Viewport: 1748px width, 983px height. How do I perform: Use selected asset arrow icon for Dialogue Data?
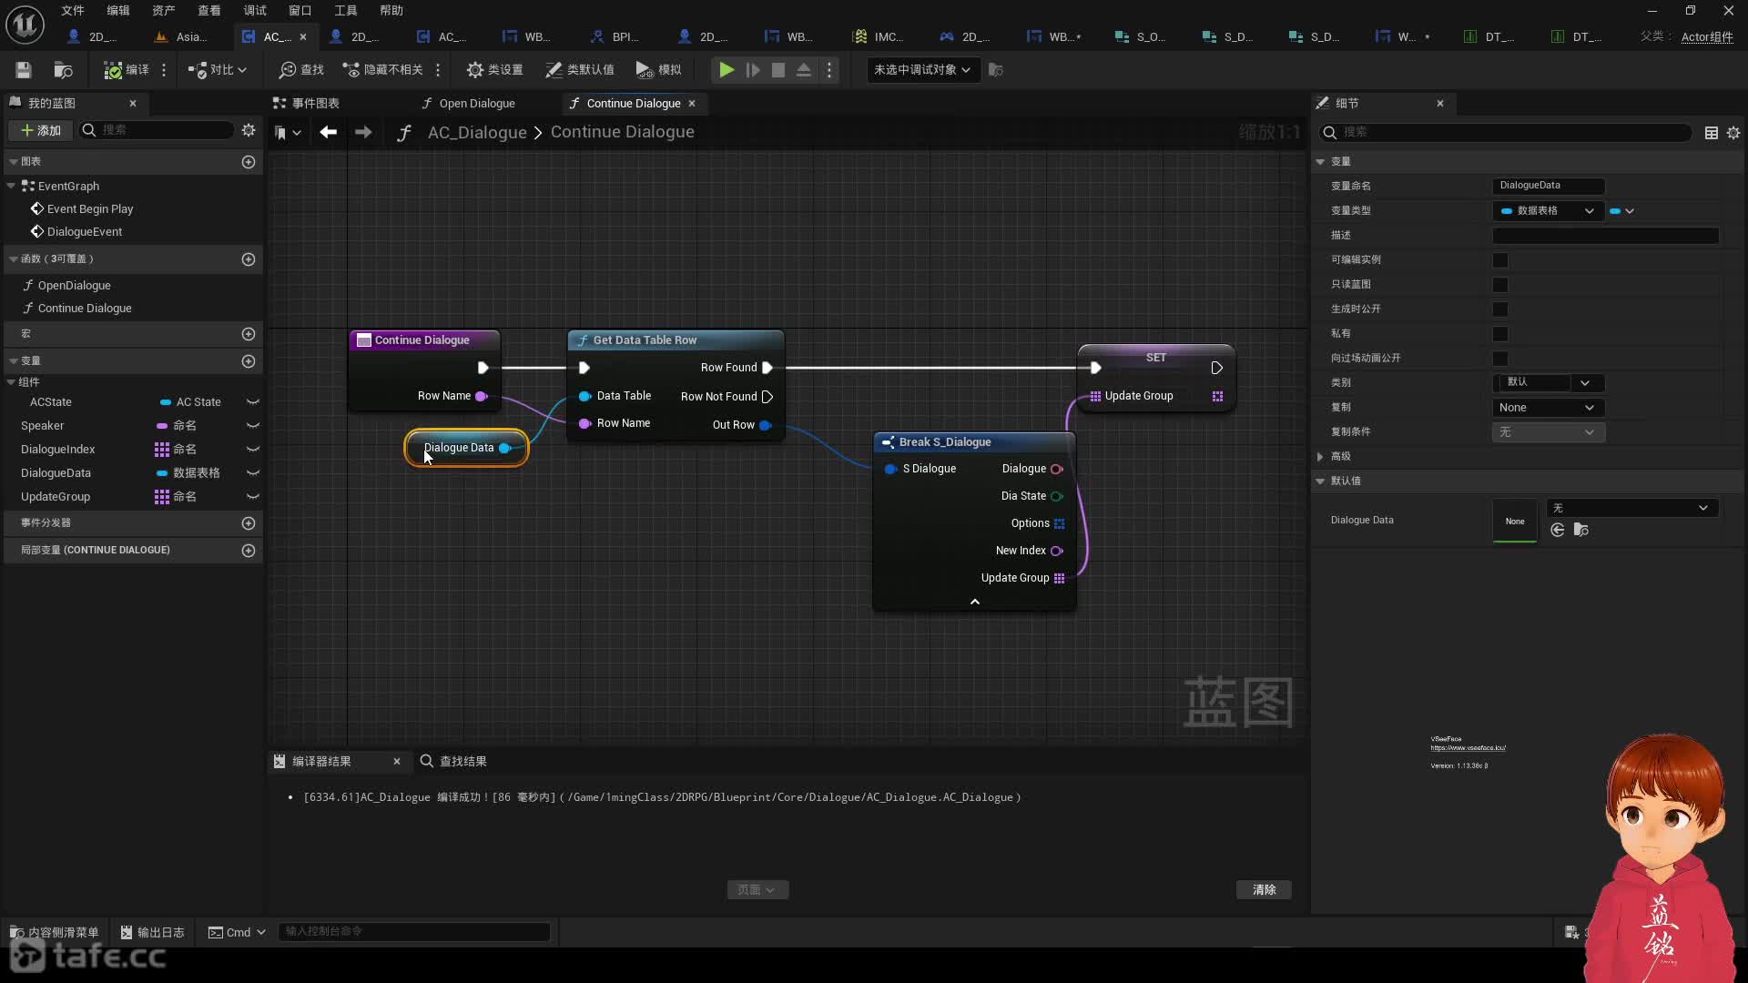tap(1558, 531)
